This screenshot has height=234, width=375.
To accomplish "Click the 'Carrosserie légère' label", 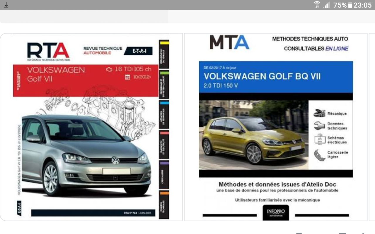I will pyautogui.click(x=337, y=154).
